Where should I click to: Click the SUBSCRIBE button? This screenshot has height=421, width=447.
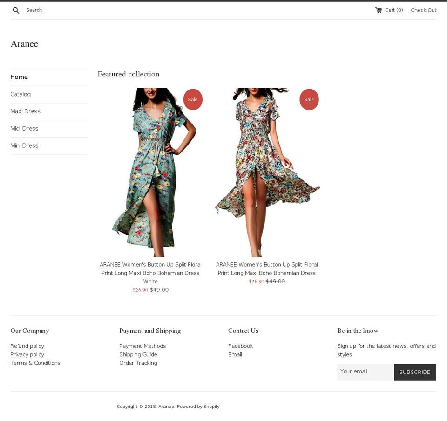pyautogui.click(x=415, y=372)
